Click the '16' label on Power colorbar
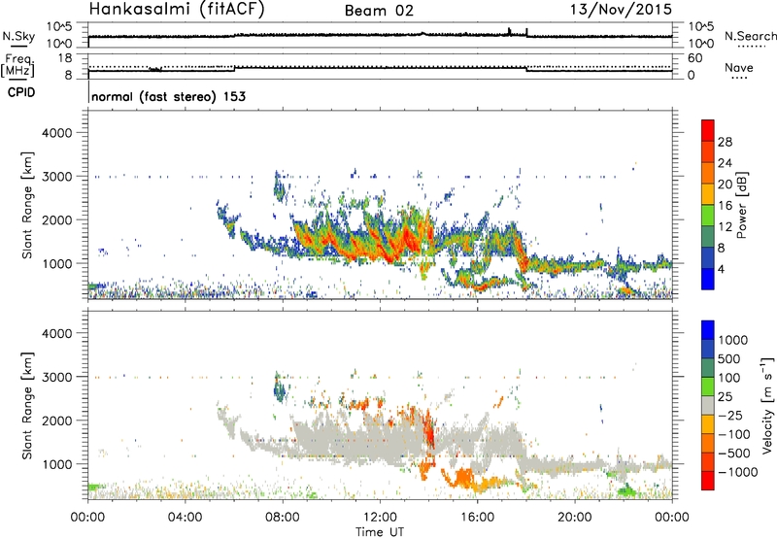 725,206
